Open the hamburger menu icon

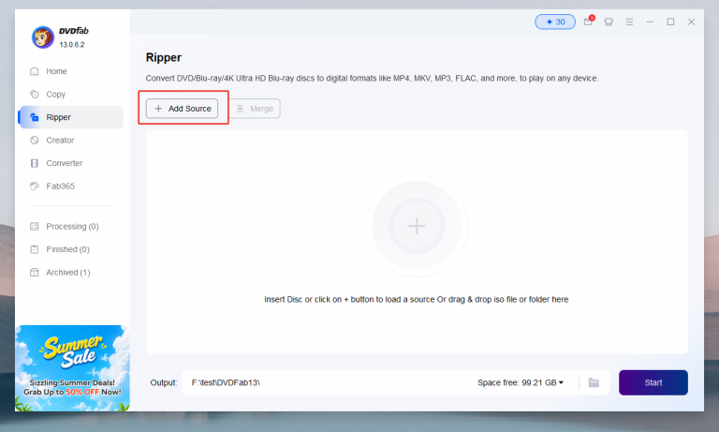629,22
